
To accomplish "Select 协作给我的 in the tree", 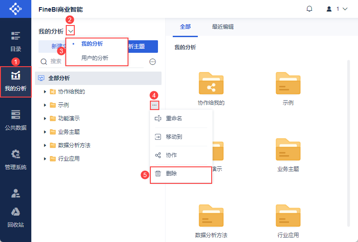I will pyautogui.click(x=72, y=92).
